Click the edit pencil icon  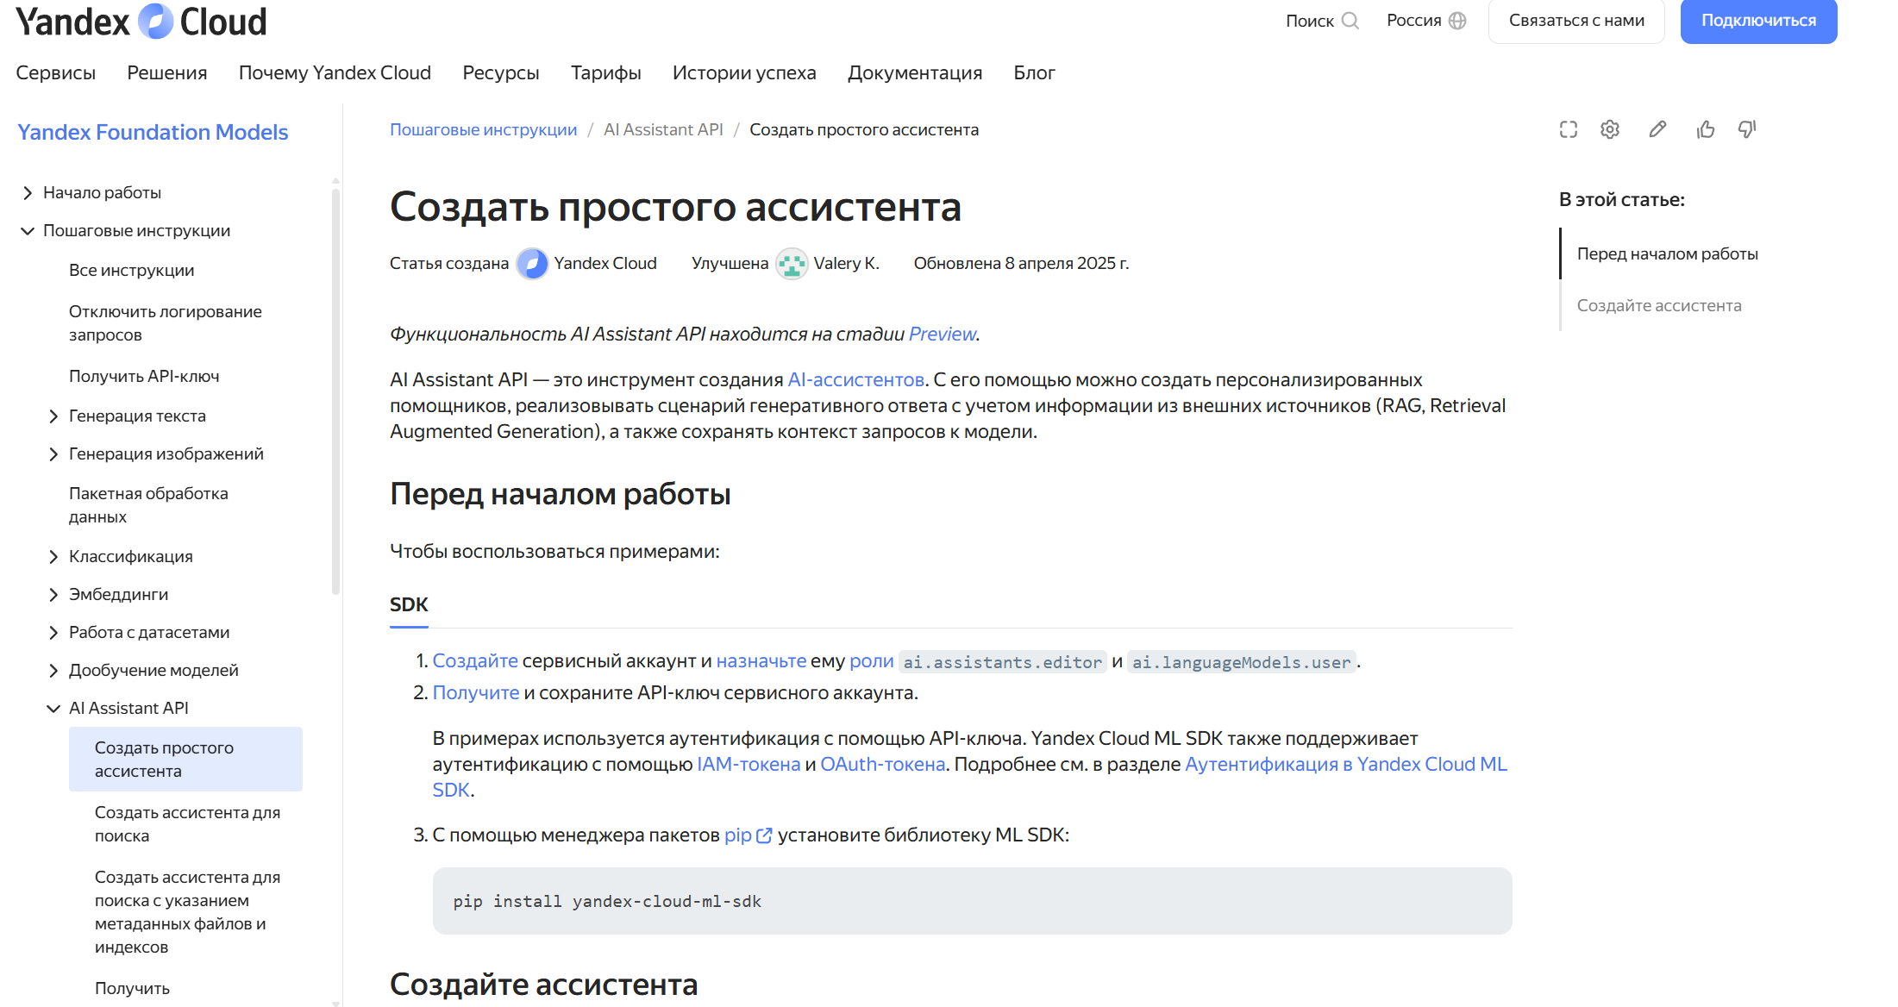click(x=1657, y=129)
